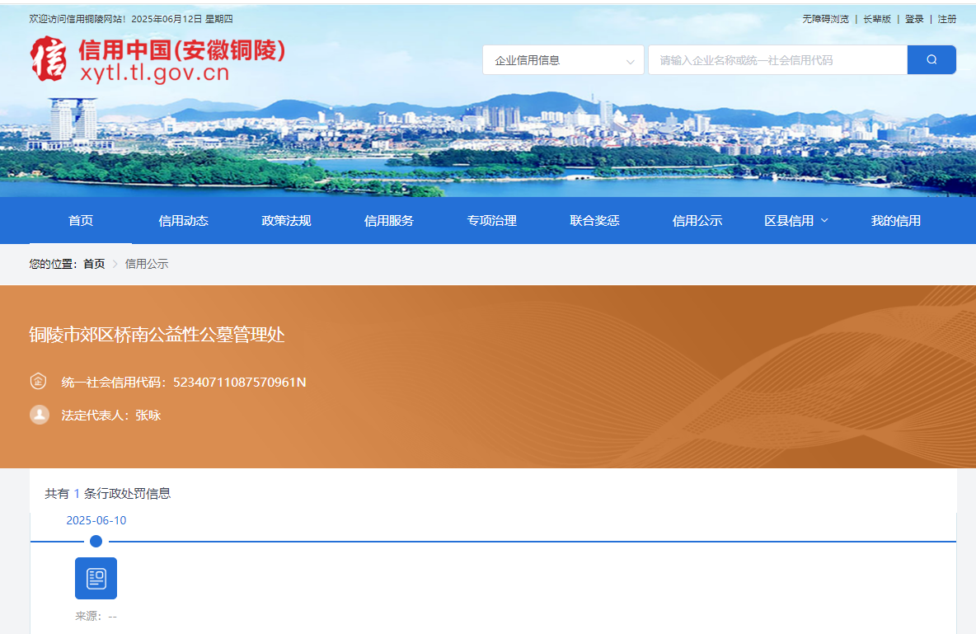Click the unified credit code shield icon
The image size is (976, 634).
(x=39, y=381)
